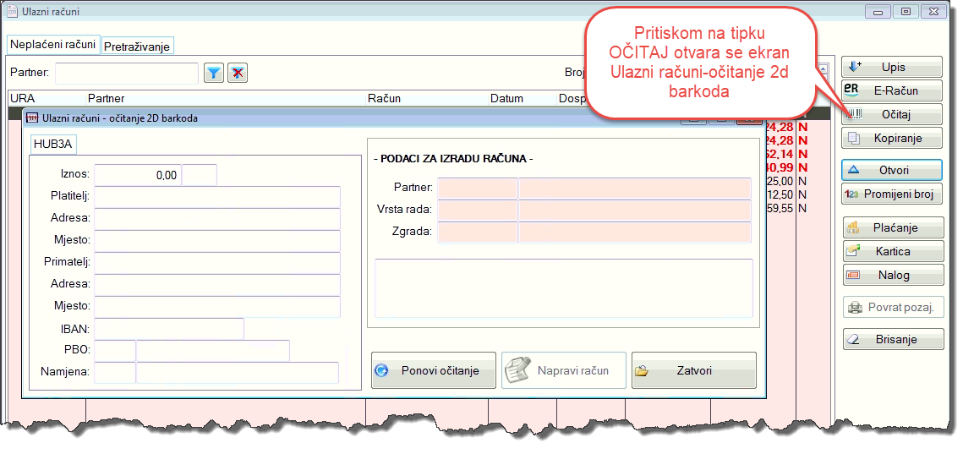The height and width of the screenshot is (454, 963).
Task: Focus the IBAN input field
Action: (169, 329)
